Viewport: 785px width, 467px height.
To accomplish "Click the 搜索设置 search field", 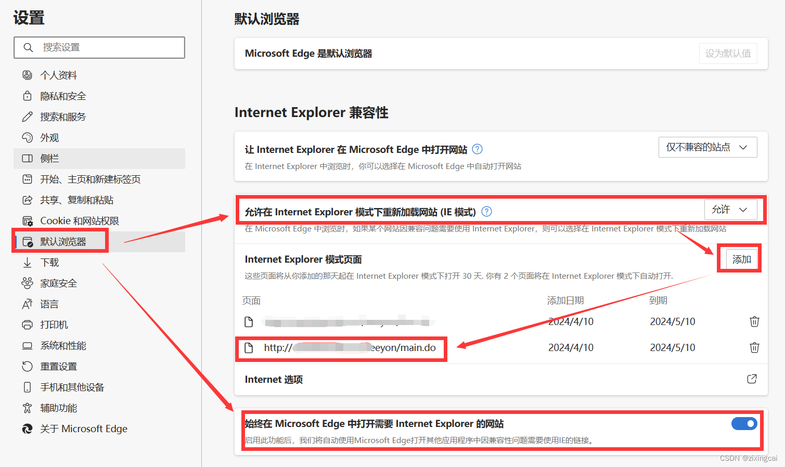I will pos(99,47).
